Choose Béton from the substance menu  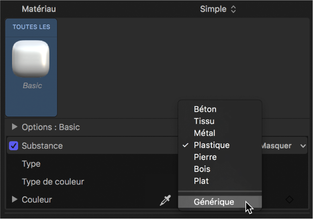click(x=205, y=109)
